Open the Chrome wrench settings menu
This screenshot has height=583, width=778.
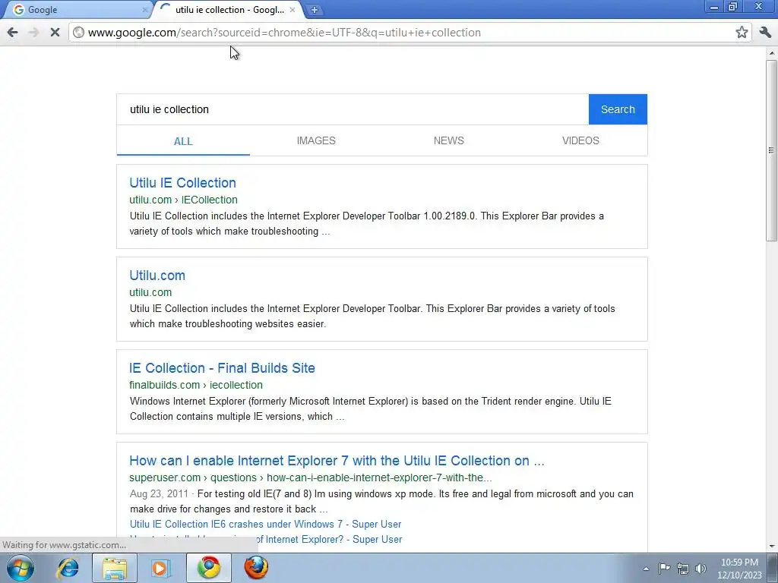coord(765,33)
